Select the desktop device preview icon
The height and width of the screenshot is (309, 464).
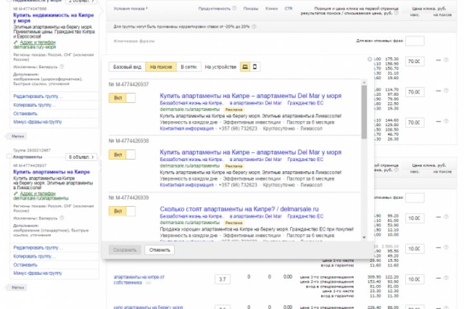(245, 67)
